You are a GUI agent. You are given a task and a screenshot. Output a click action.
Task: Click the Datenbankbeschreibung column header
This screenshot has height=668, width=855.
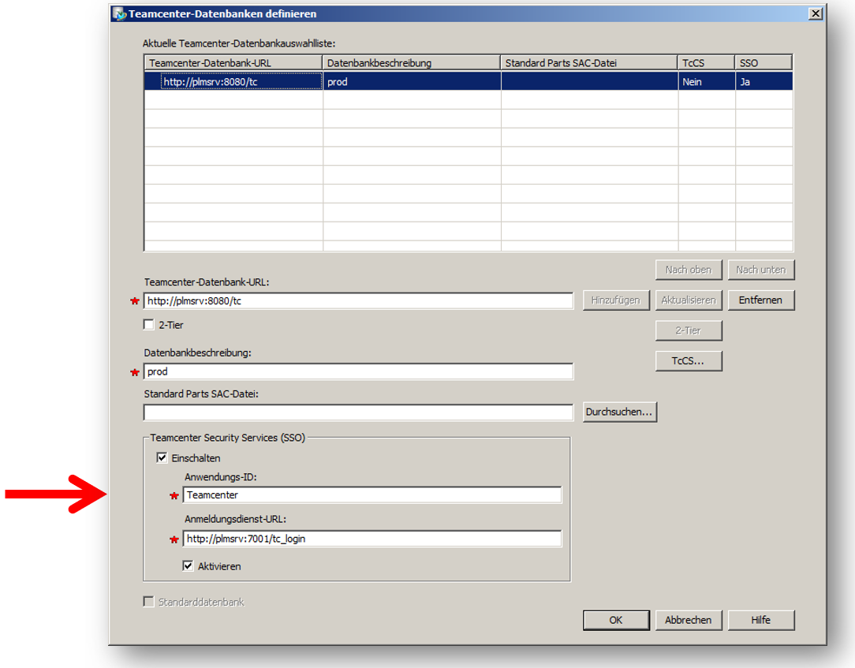tap(411, 62)
